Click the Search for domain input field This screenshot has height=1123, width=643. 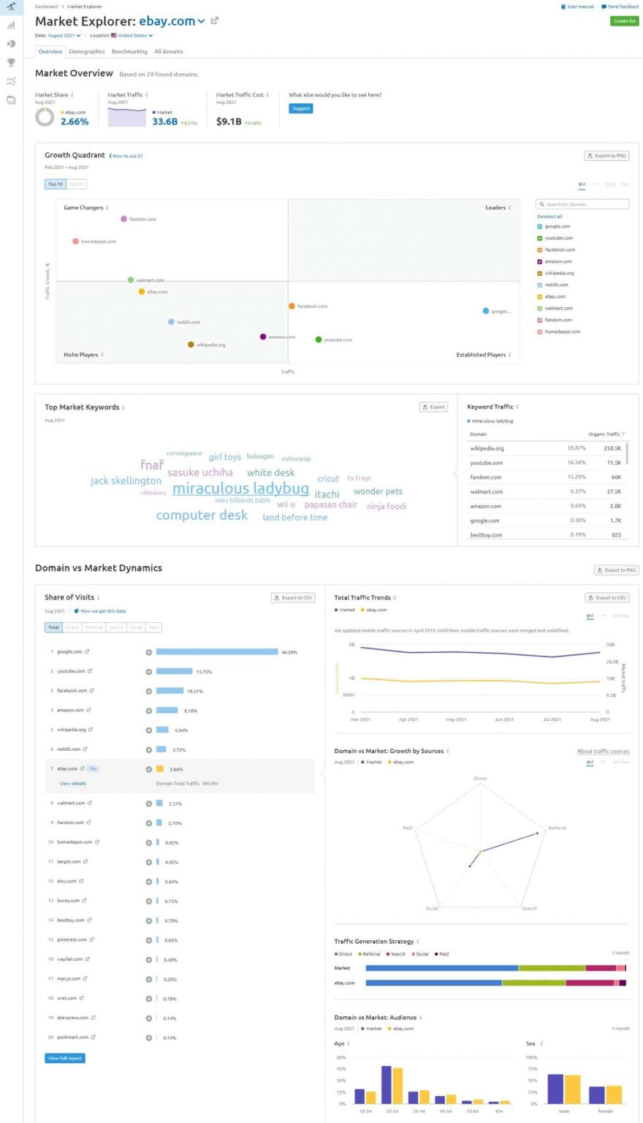582,204
